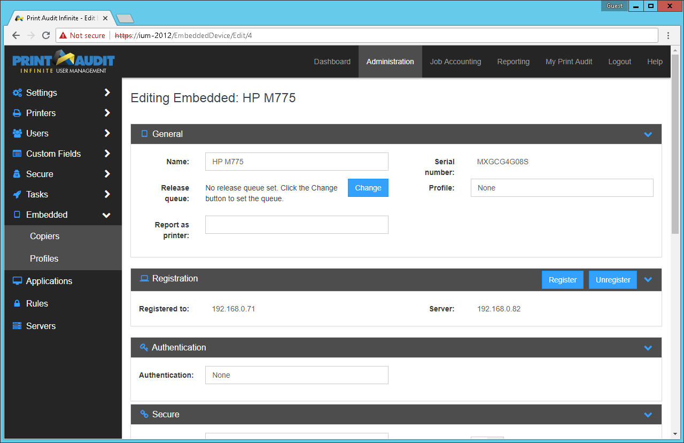Open the Dashboard tab
Screen dimensions: 684x443
click(332, 62)
